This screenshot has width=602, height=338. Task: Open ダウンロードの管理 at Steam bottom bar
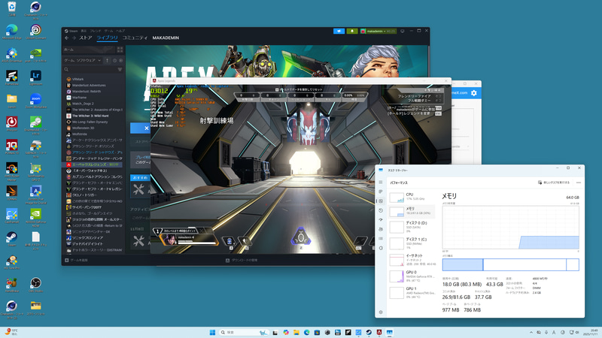[242, 260]
